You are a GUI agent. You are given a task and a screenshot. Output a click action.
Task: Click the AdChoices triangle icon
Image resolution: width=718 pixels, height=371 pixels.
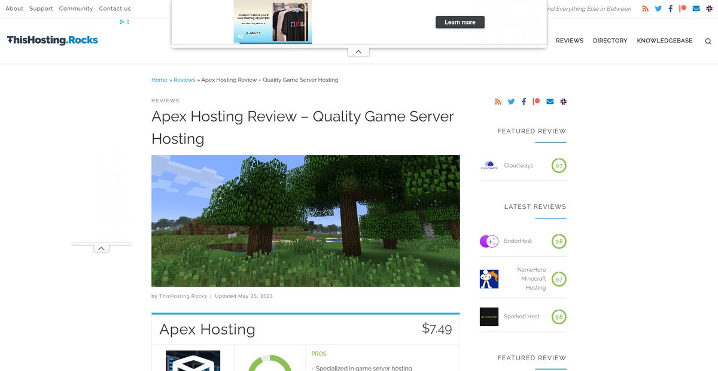coord(121,22)
